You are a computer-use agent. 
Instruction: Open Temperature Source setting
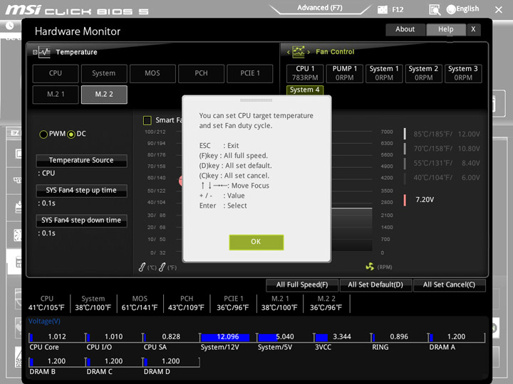[81, 160]
